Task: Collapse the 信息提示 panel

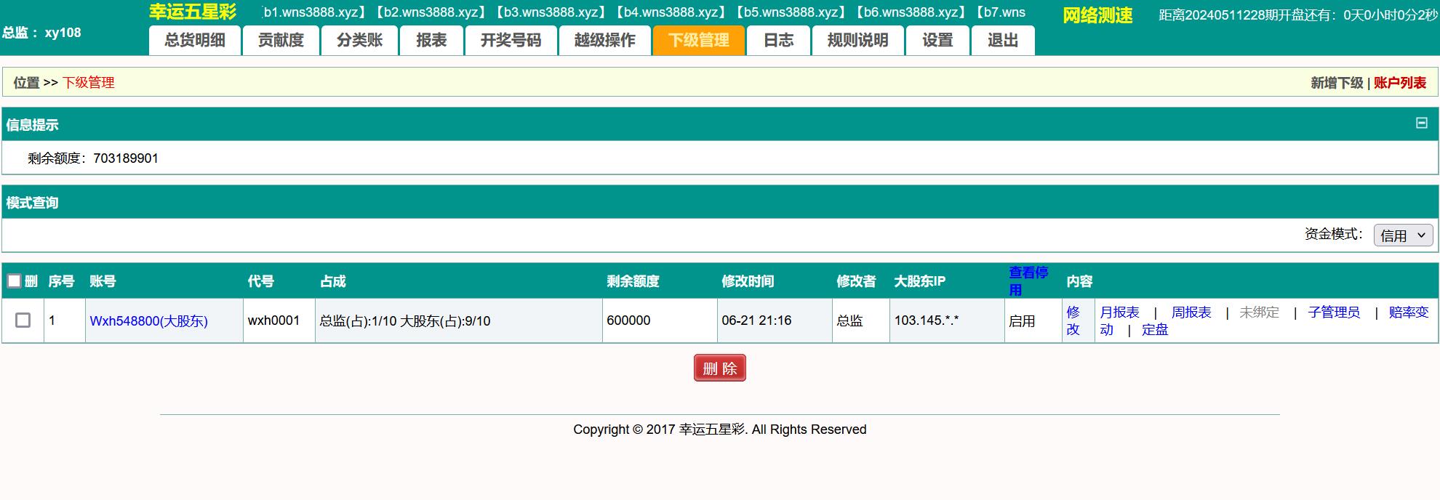Action: 1421,124
